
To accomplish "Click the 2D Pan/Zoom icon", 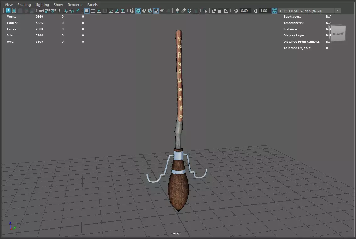I will tap(71, 11).
